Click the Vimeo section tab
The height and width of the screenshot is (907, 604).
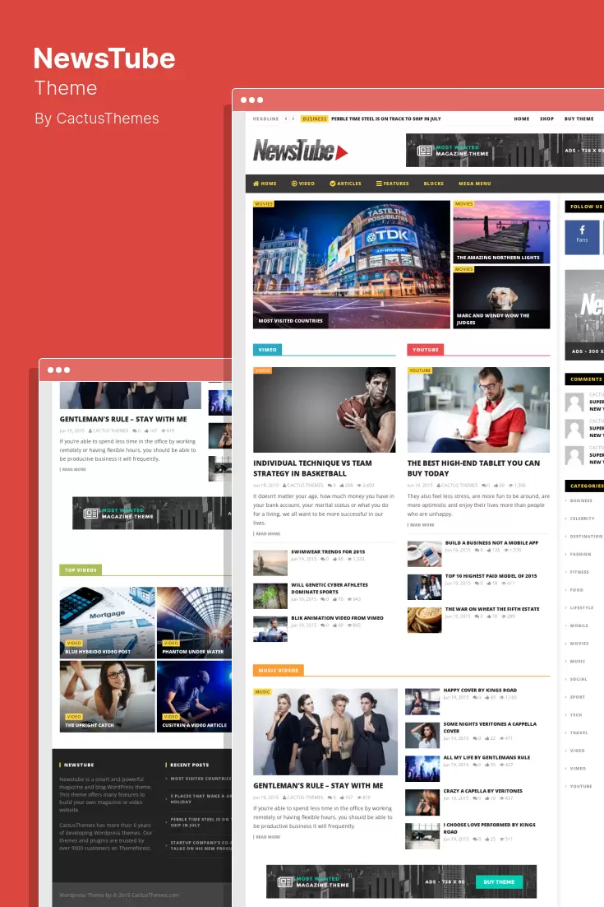(267, 349)
